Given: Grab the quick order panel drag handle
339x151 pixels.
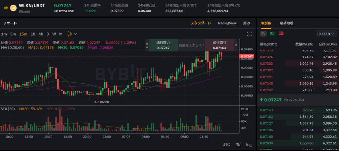Looking at the screenshot, I should click(x=147, y=45).
